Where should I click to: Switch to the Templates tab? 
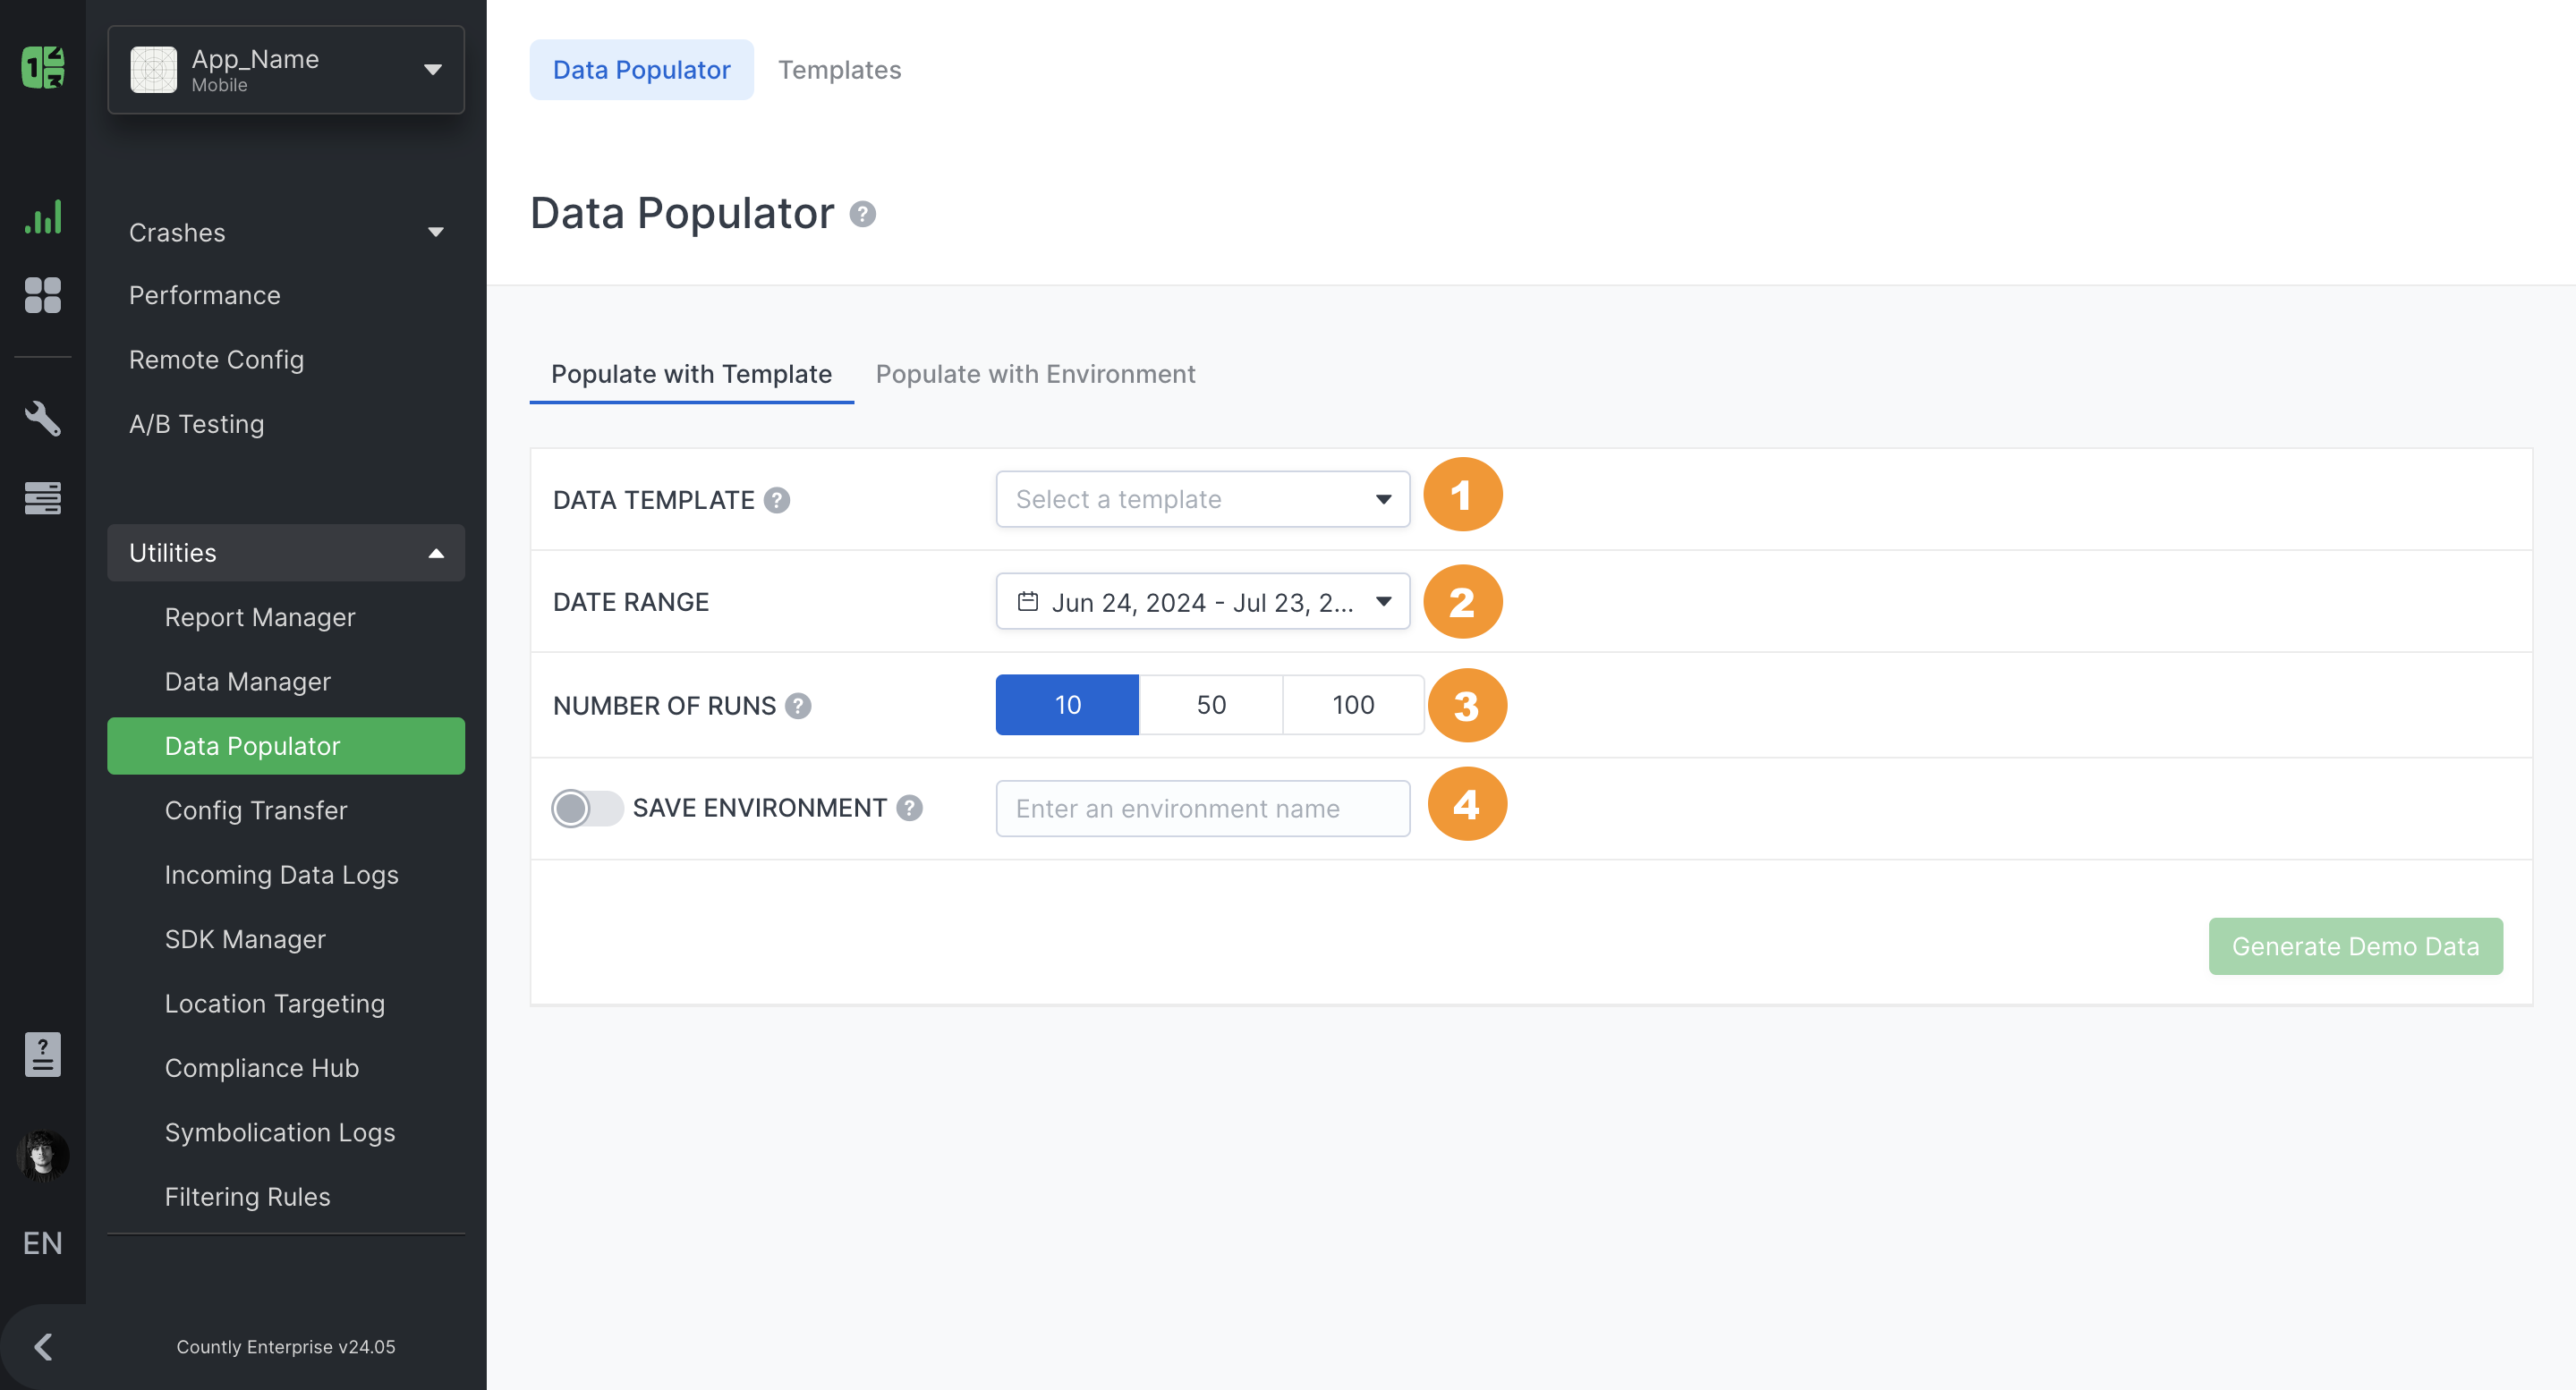point(840,70)
